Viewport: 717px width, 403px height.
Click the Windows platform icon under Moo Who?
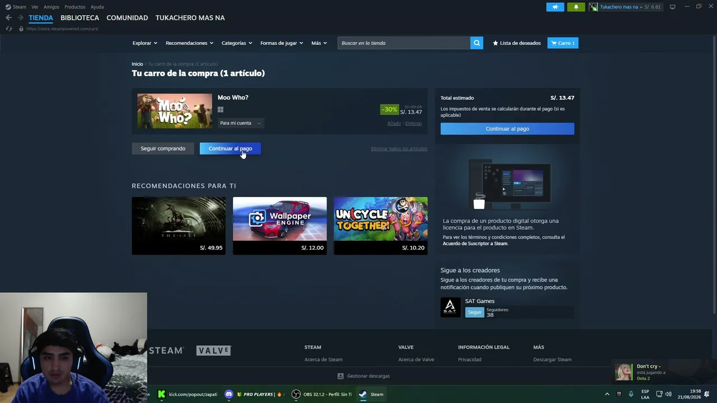coord(221,110)
